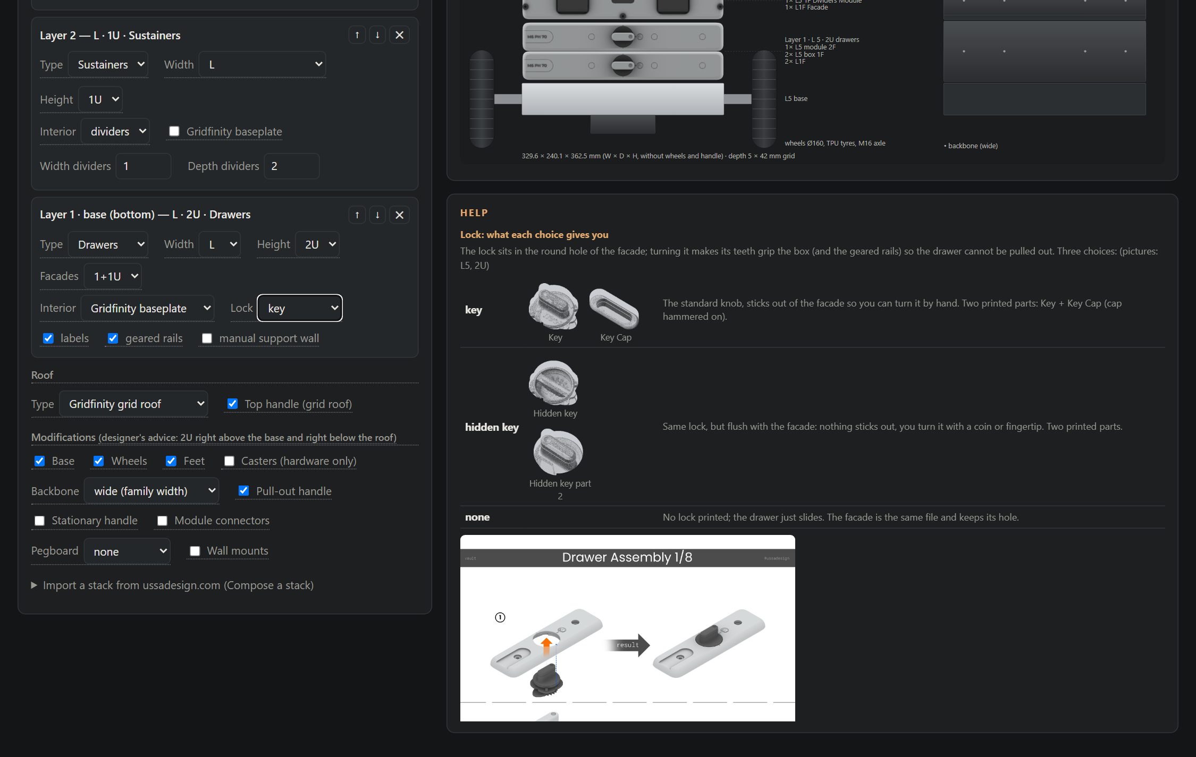Viewport: 1196px width, 757px height.
Task: Enable Casters (hardware only)
Action: coord(229,461)
